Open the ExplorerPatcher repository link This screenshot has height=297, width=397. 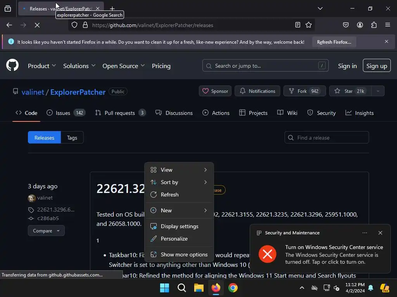click(78, 92)
